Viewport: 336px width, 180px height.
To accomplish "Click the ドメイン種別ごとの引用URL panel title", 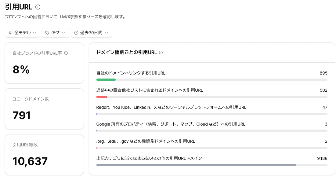I will pyautogui.click(x=127, y=52).
